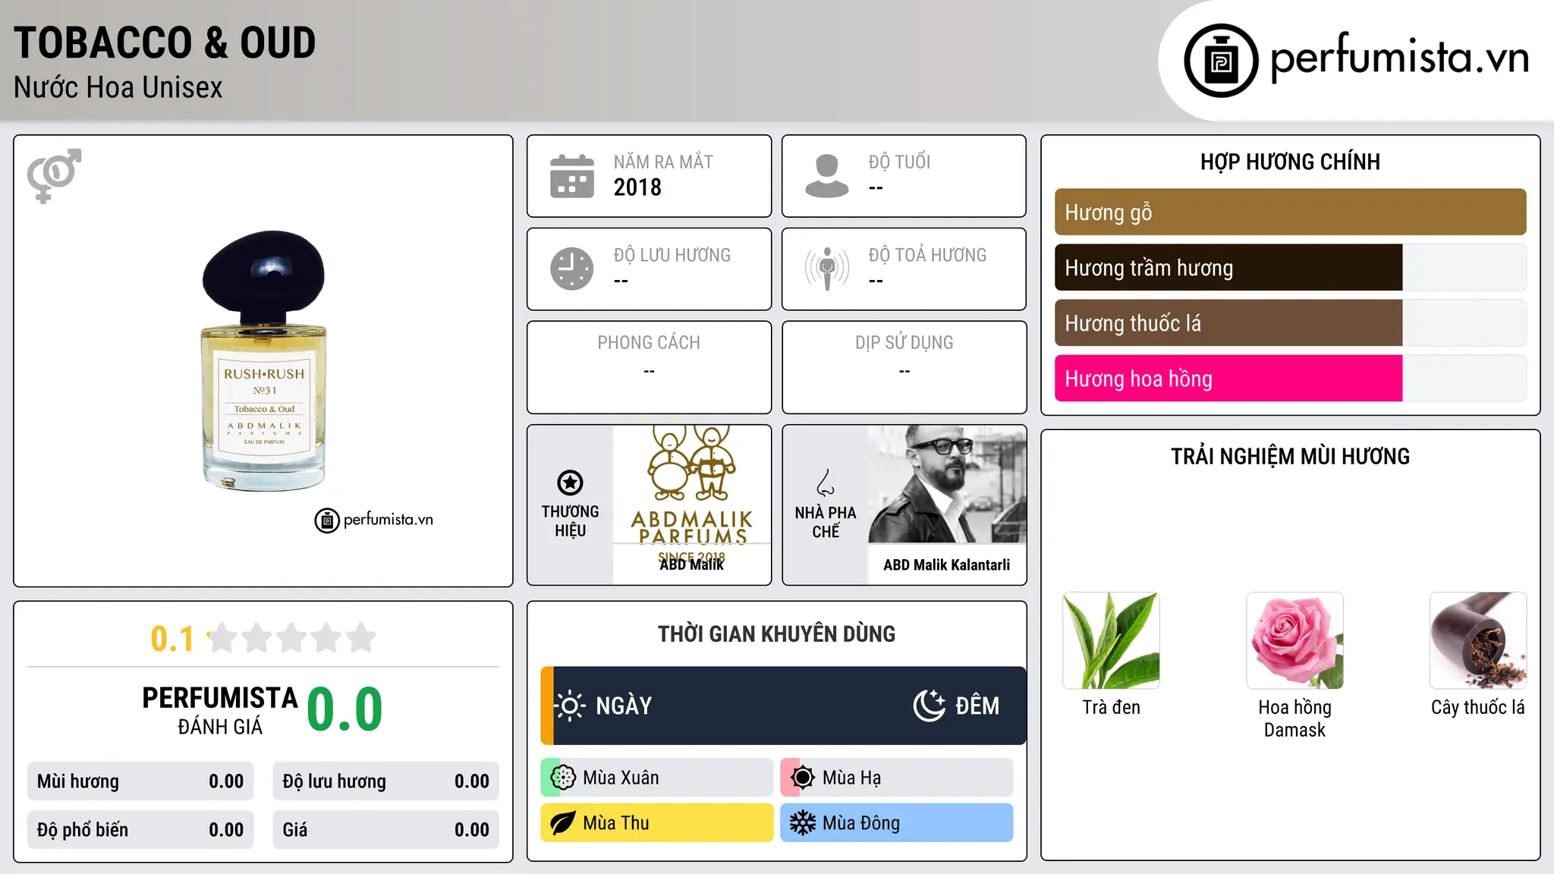
Task: Select the Trà đen note image
Action: coord(1112,640)
